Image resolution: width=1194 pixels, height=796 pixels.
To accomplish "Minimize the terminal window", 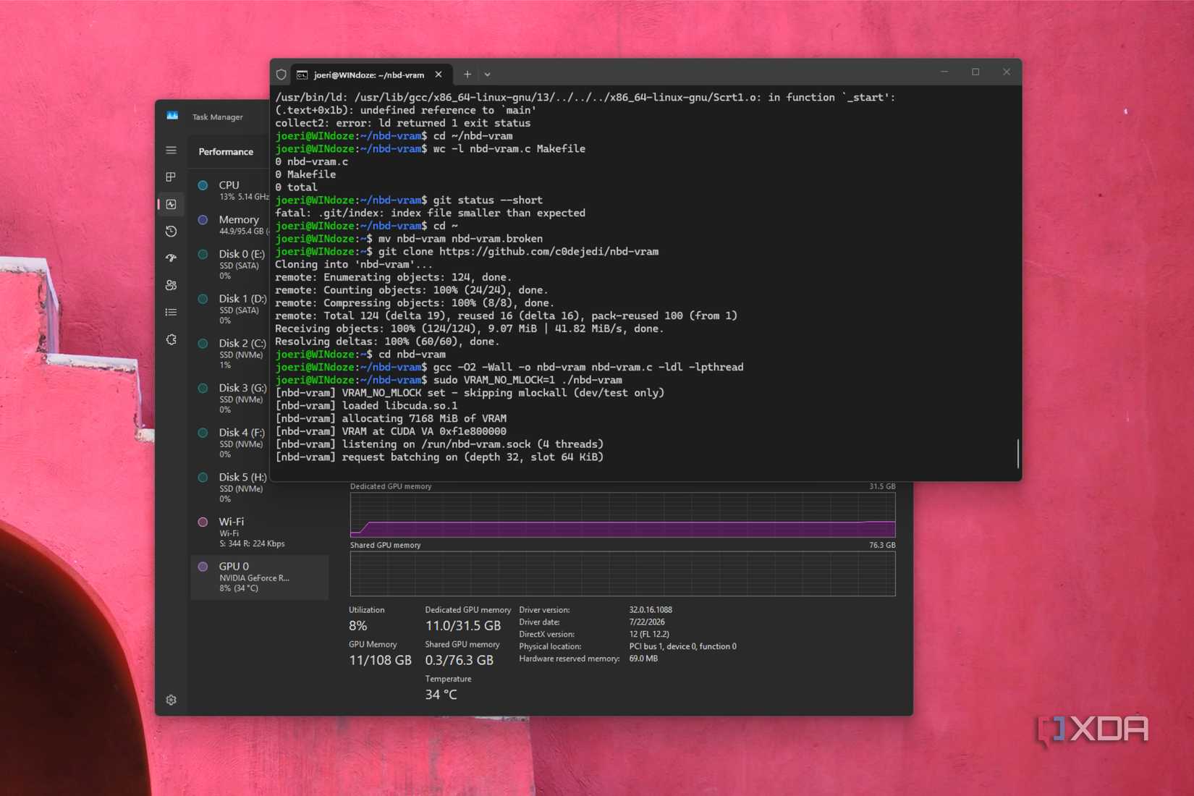I will [x=944, y=72].
